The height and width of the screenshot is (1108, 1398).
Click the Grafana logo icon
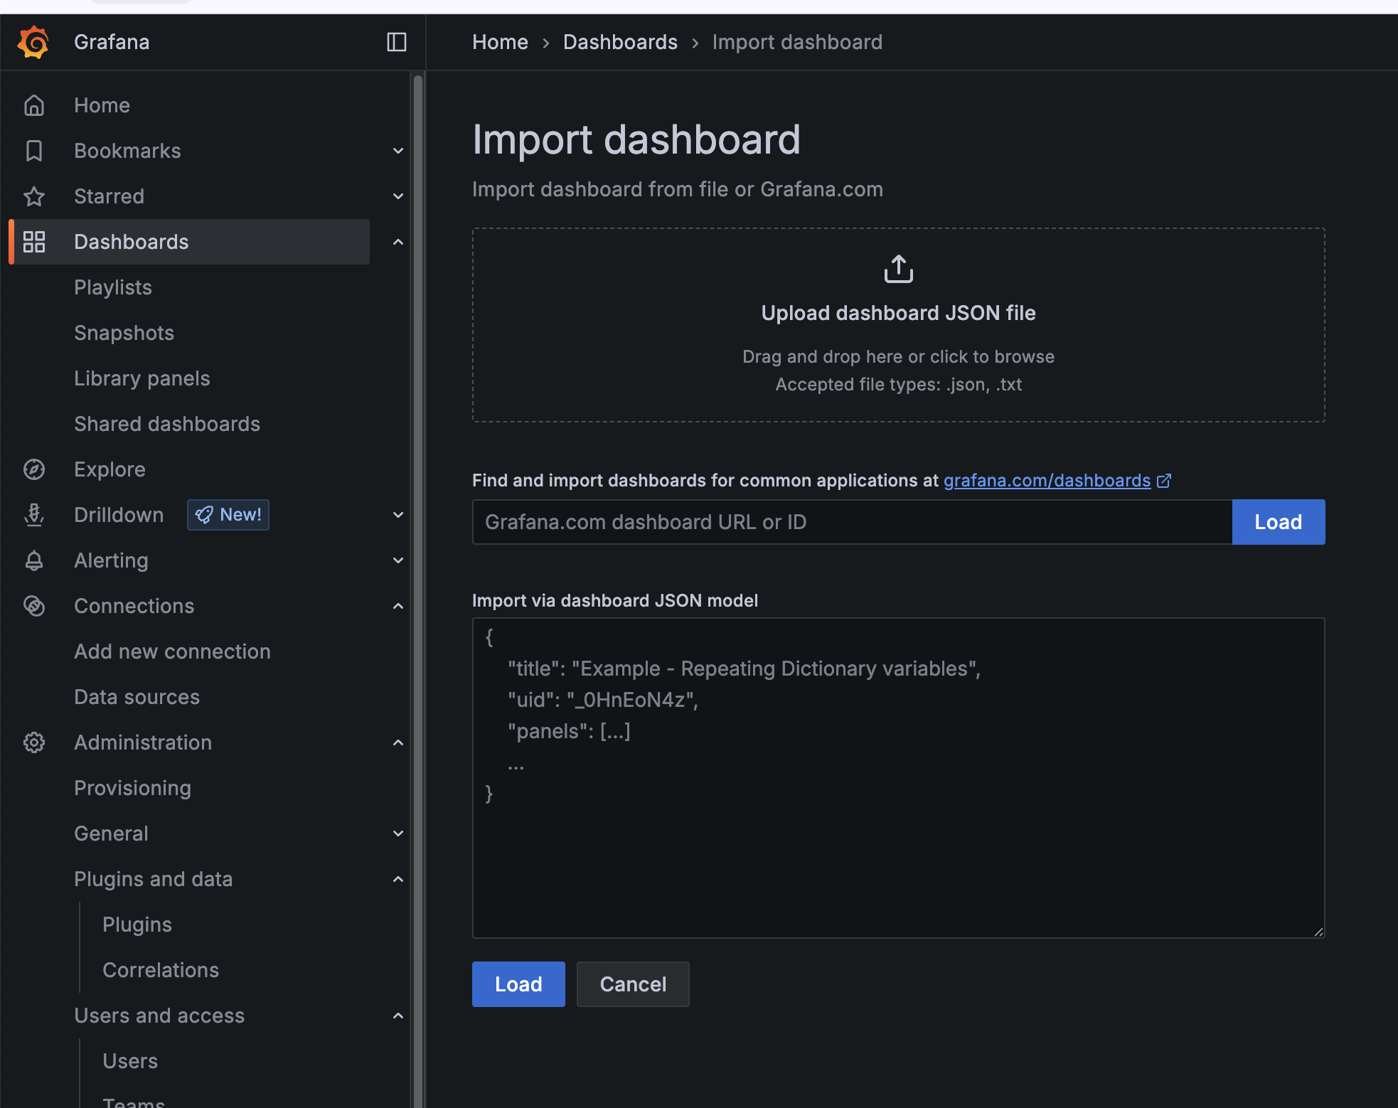[33, 42]
